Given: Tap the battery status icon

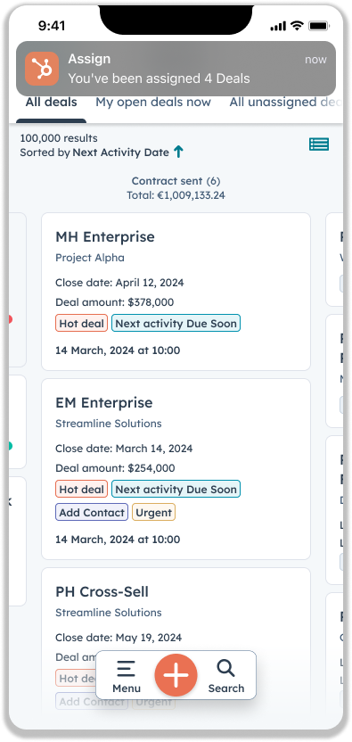Looking at the screenshot, I should [319, 26].
